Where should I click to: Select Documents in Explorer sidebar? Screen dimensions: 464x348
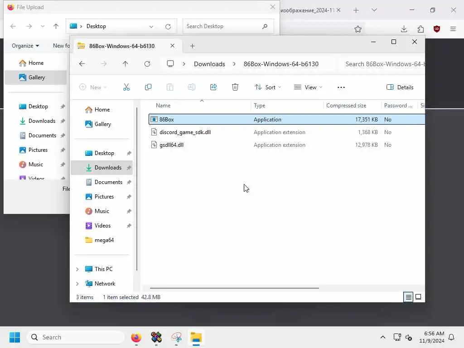point(101,182)
